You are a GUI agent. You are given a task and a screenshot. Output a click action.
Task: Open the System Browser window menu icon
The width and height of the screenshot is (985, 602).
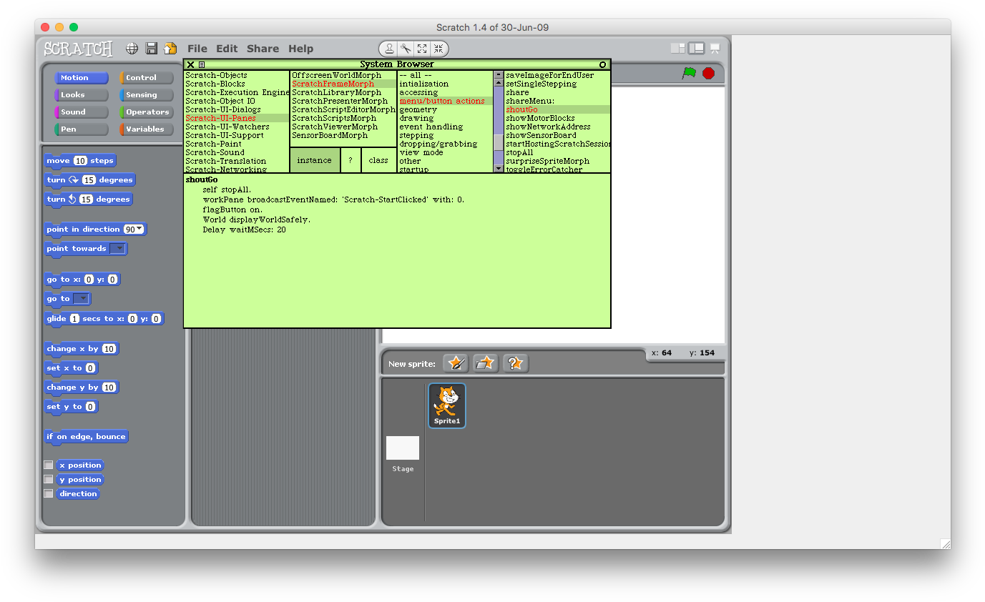[x=202, y=64]
